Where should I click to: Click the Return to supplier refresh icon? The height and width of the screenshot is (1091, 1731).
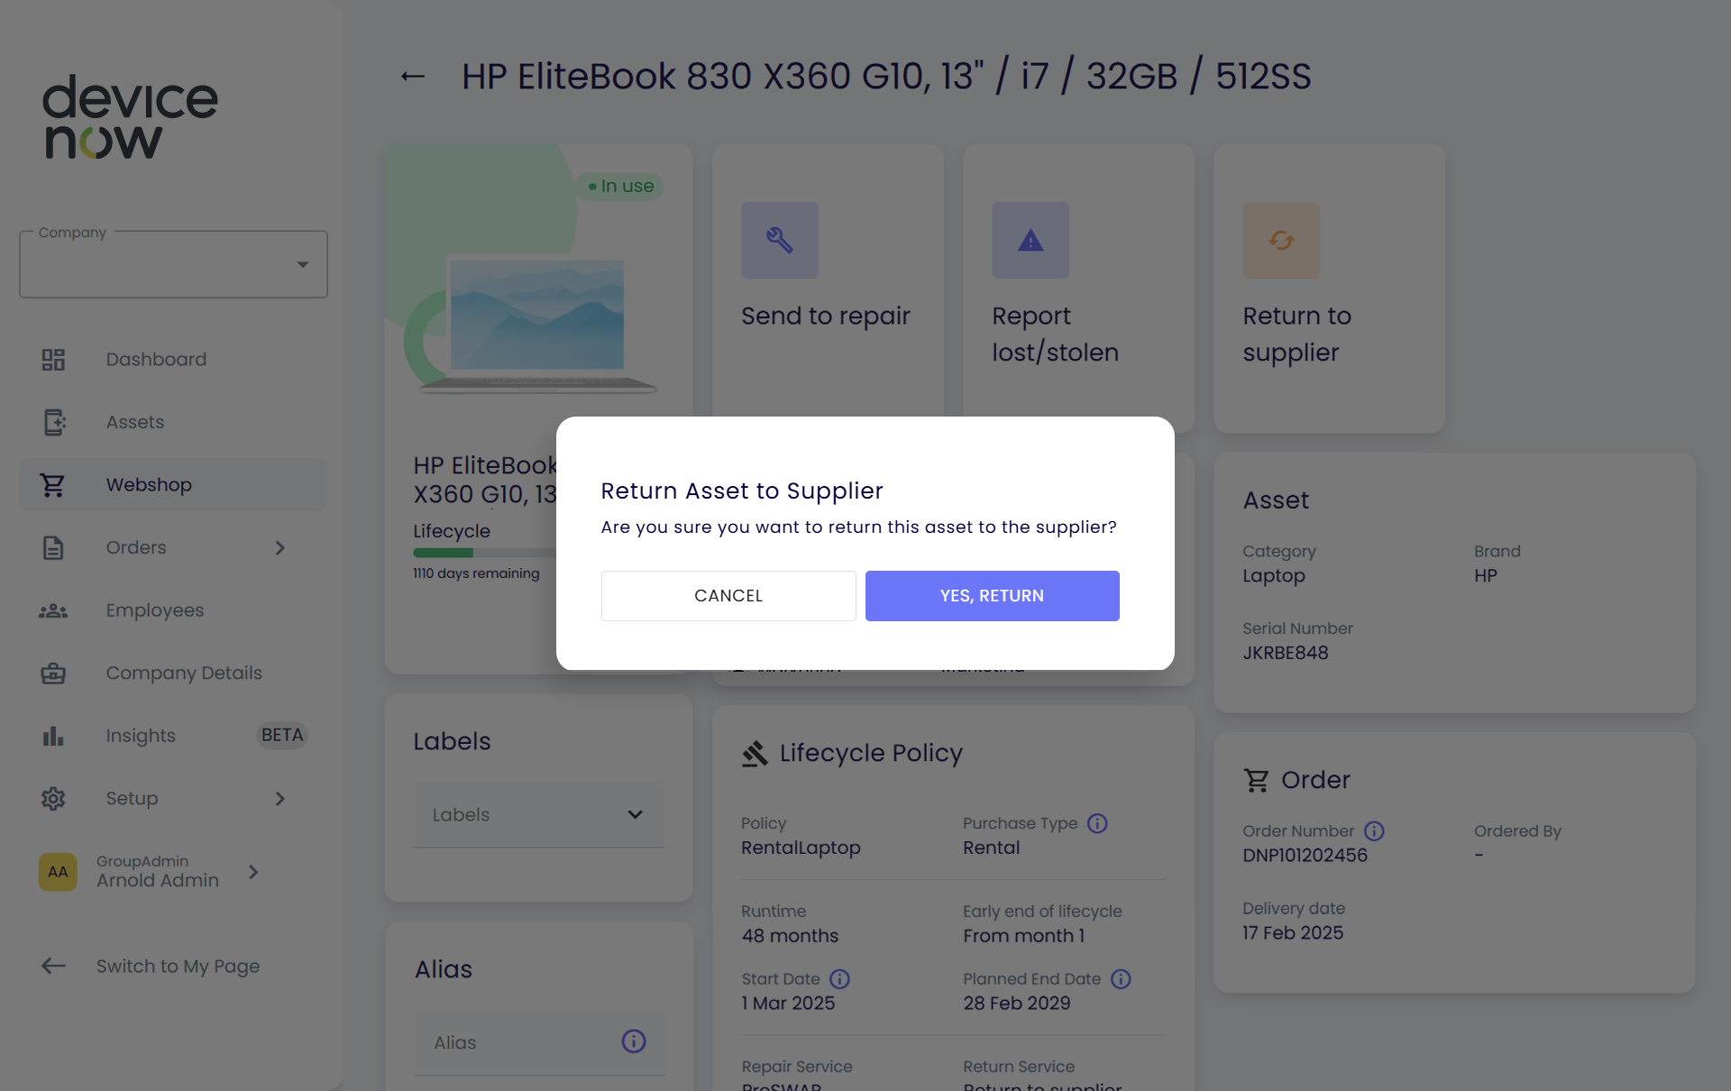pyautogui.click(x=1280, y=240)
